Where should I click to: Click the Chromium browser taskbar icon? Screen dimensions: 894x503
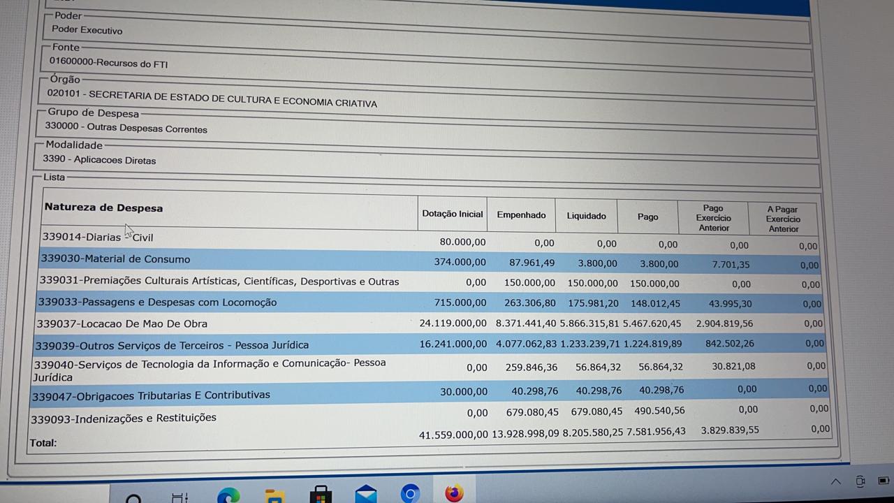[410, 494]
